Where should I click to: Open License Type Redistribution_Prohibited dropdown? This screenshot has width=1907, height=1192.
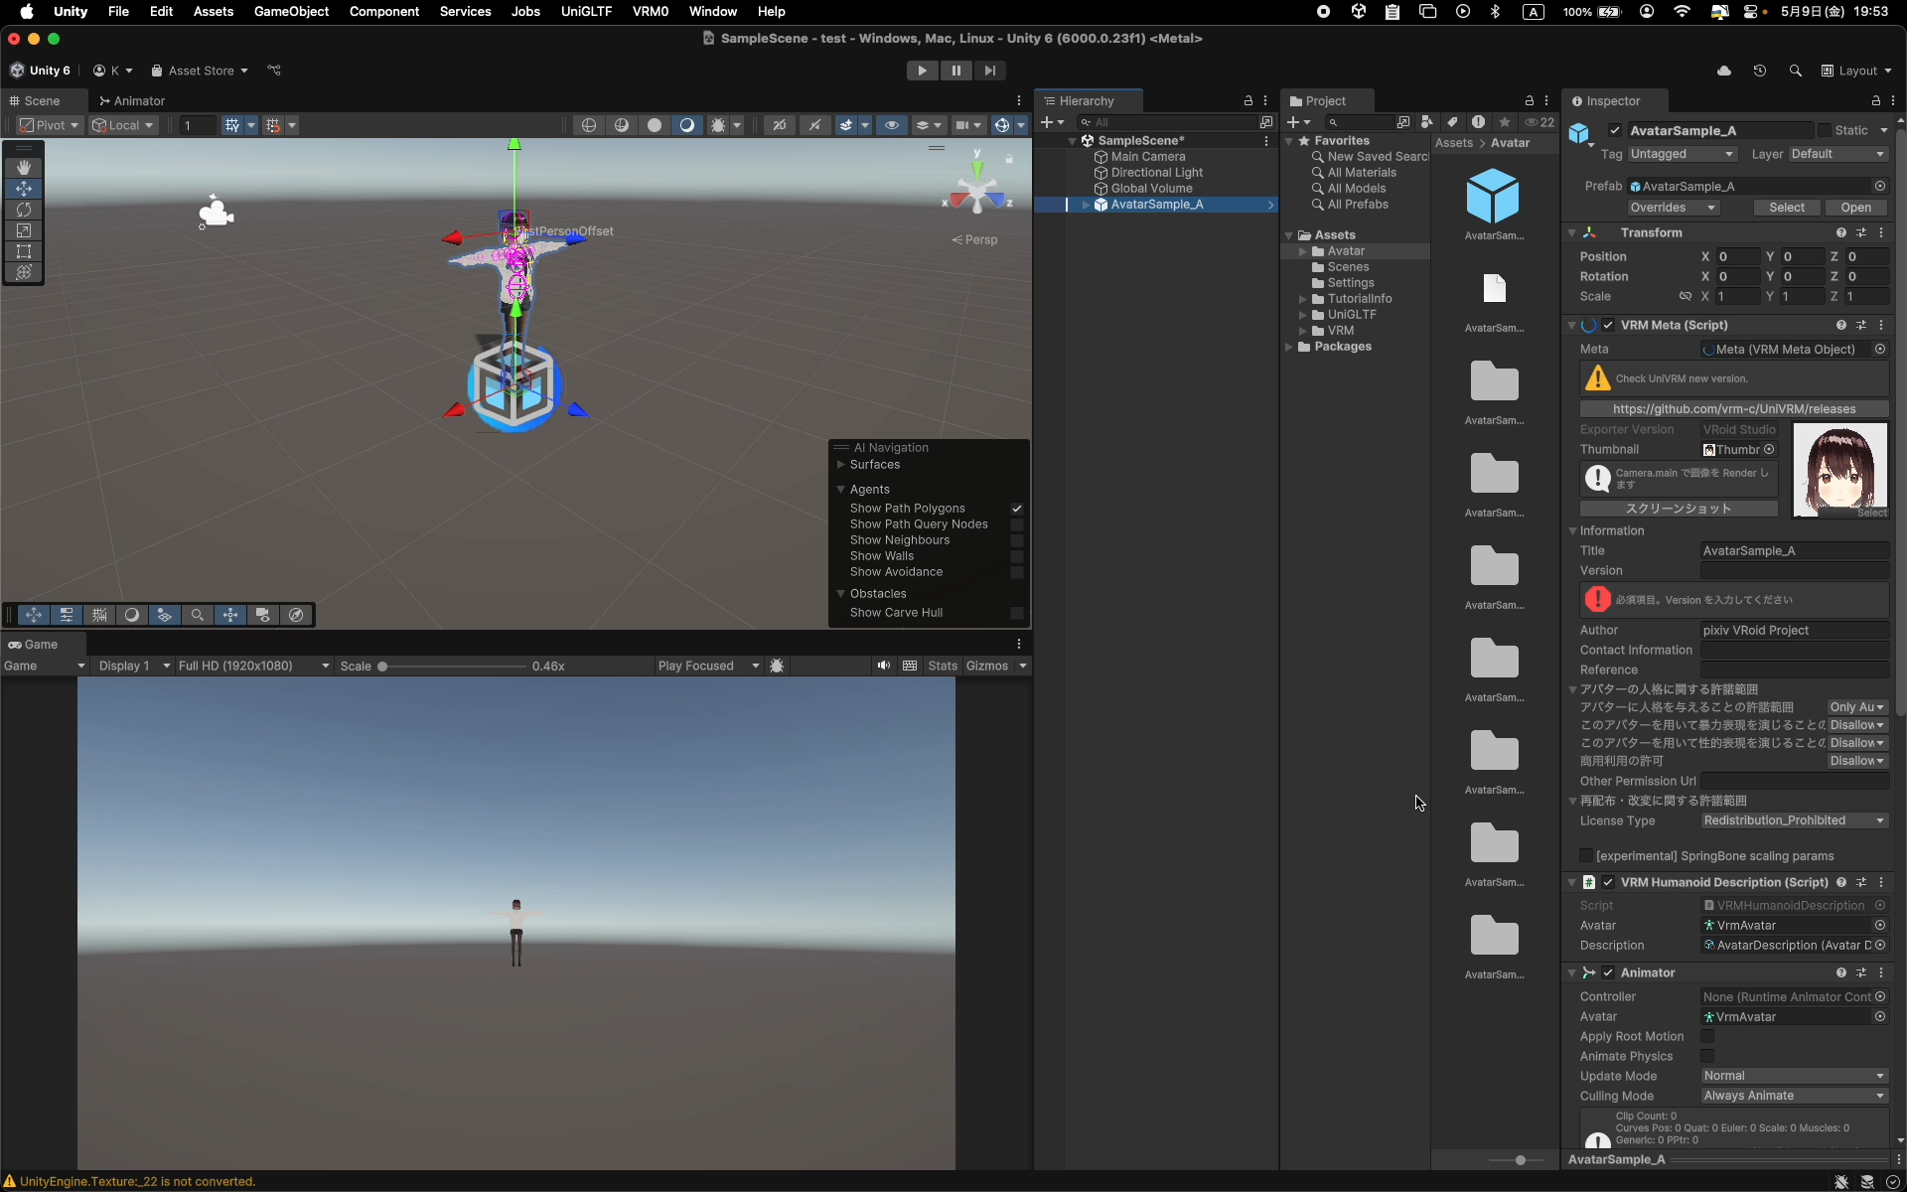click(x=1794, y=820)
